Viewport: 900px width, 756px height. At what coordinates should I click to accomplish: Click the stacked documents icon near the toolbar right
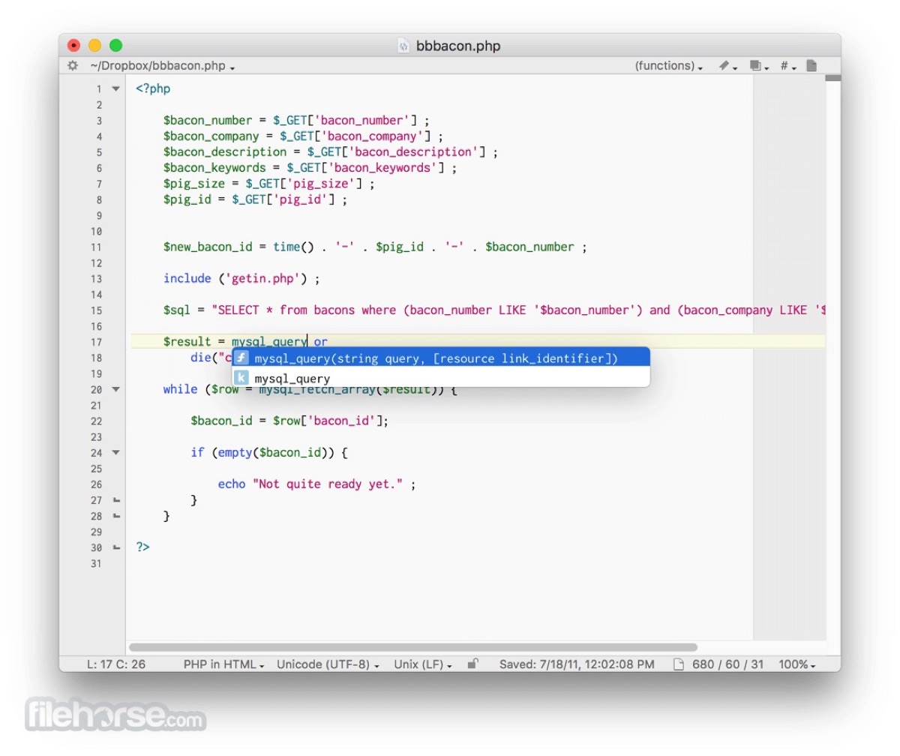tap(754, 65)
